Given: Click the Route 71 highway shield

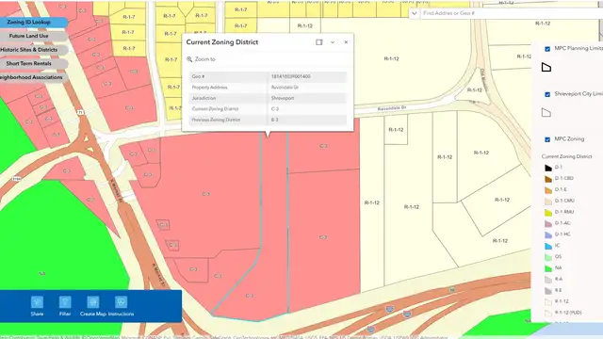Looking at the screenshot, I should [80, 112].
